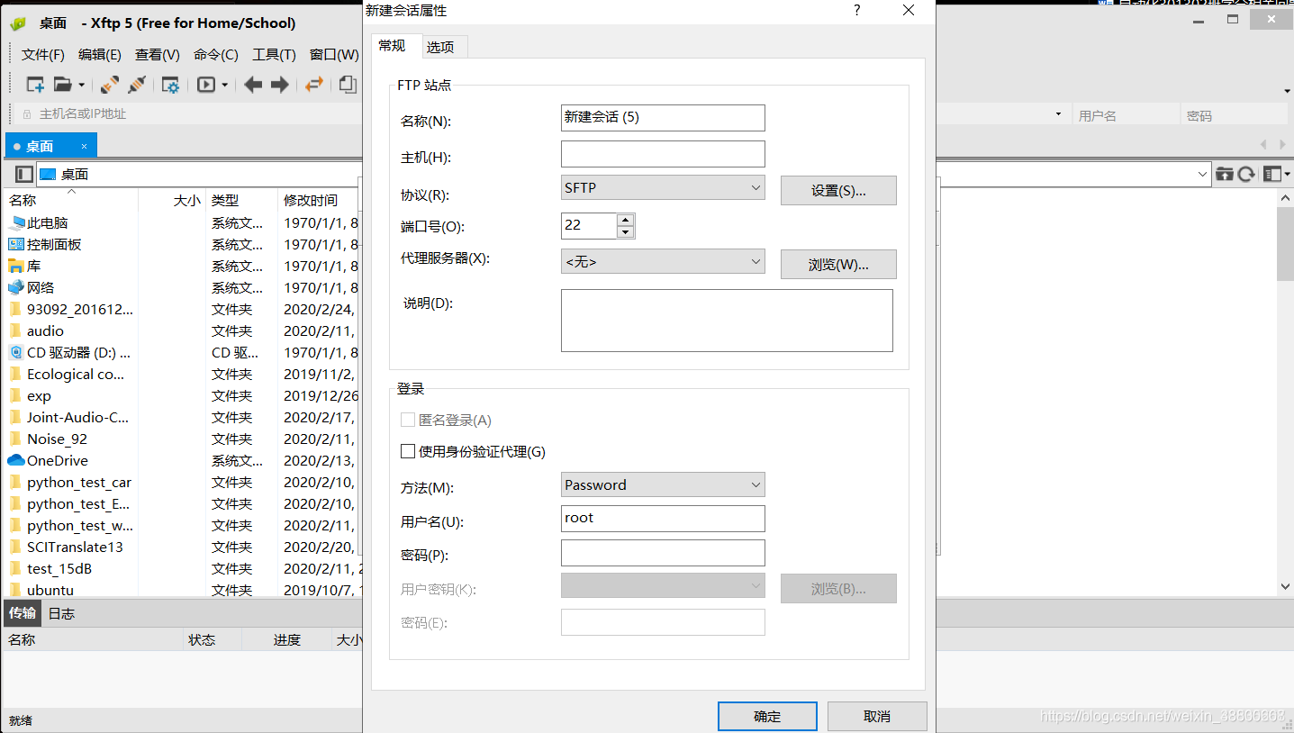Viewport: 1294px width, 733px height.
Task: Select the SCITranslate13 folder
Action: click(x=75, y=547)
